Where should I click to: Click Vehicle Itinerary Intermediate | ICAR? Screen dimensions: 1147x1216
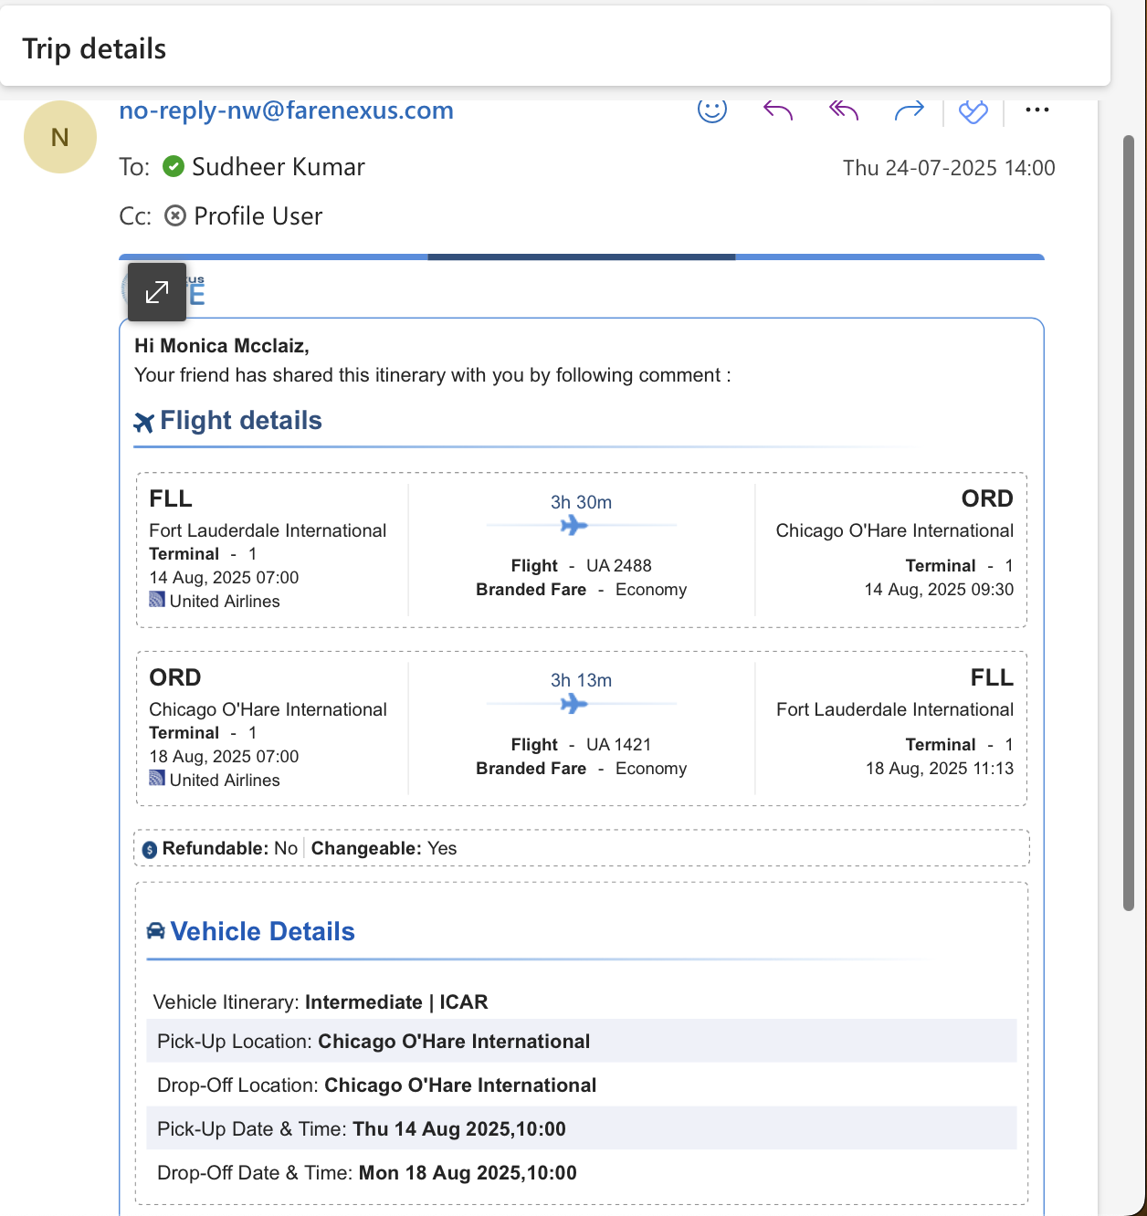pos(321,1002)
